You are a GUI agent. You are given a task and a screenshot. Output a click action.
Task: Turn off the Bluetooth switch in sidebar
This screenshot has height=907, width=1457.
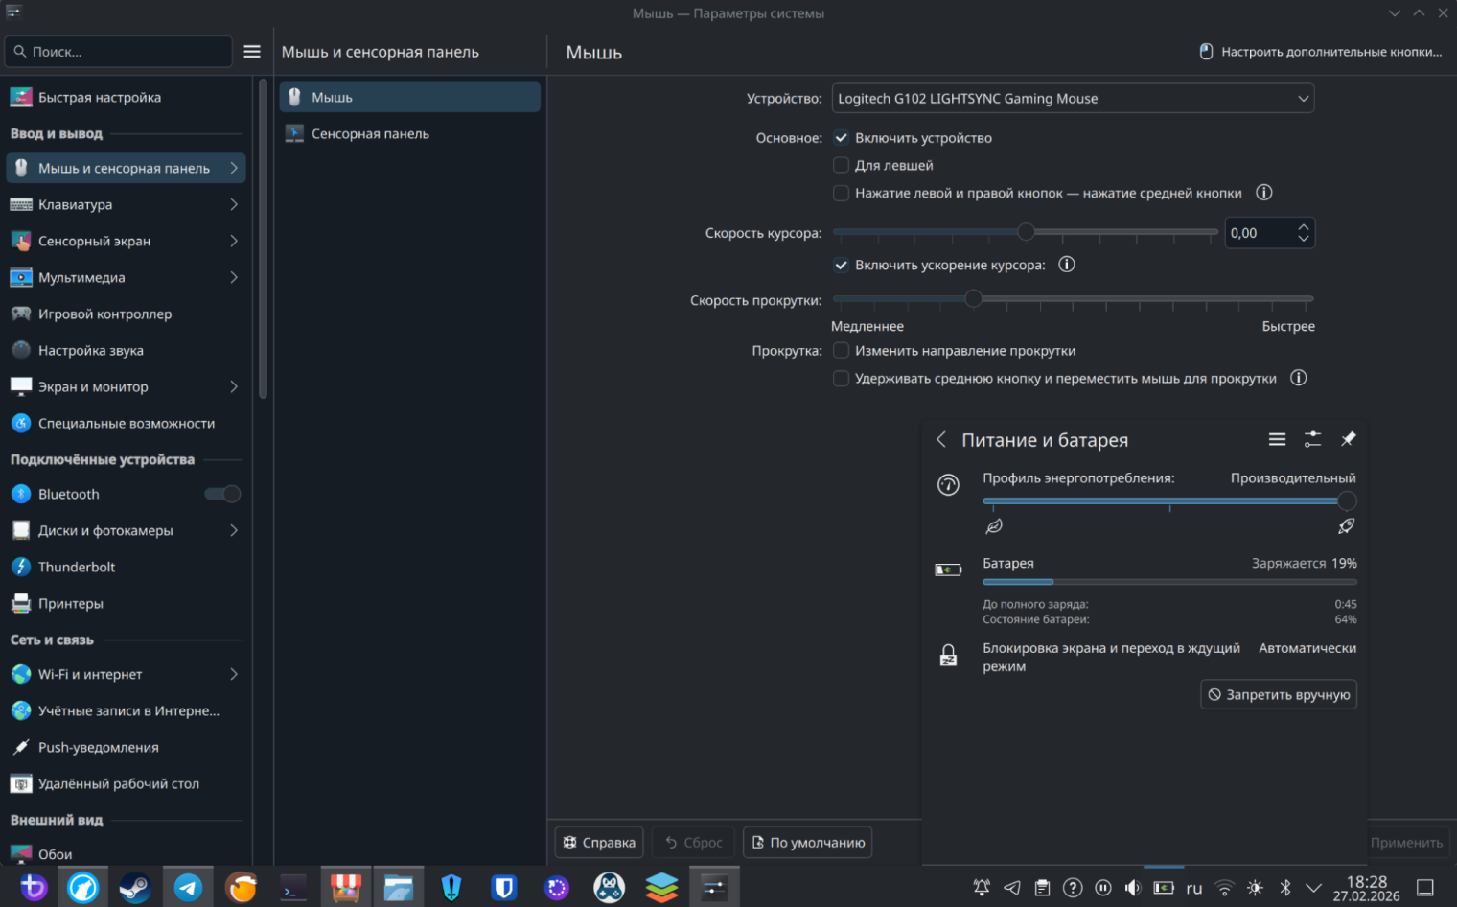click(x=222, y=494)
